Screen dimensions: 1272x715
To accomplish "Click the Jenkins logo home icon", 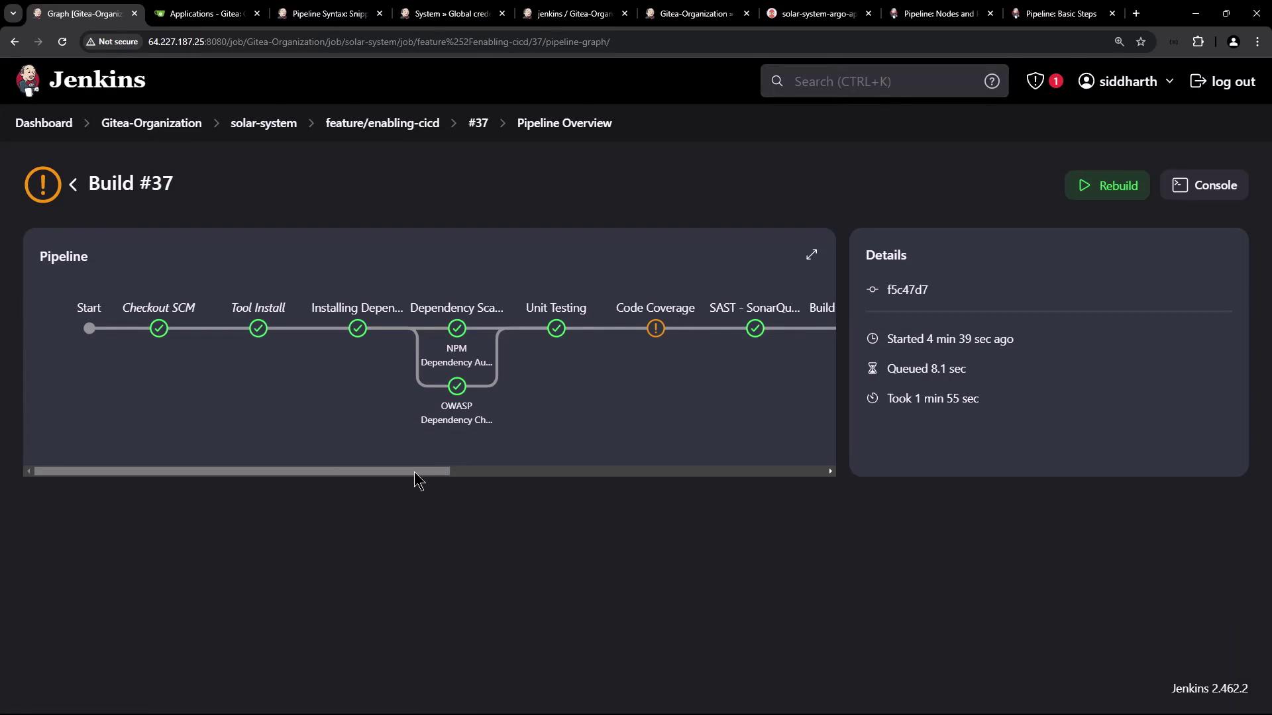I will 28,81.
